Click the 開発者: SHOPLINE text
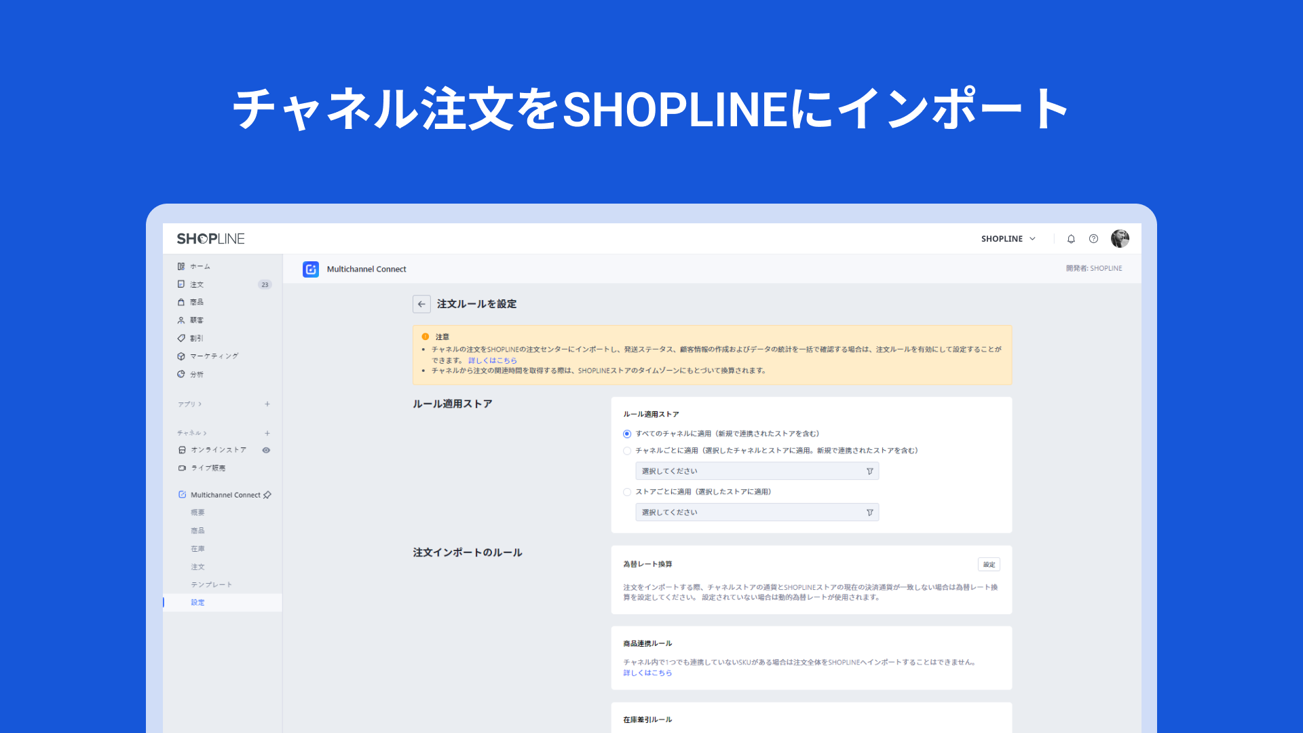 click(1094, 268)
